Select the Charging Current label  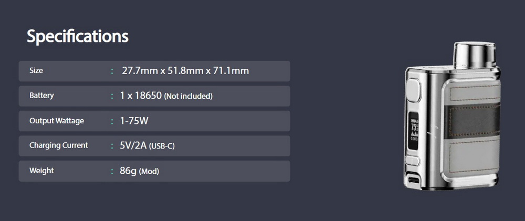click(59, 145)
